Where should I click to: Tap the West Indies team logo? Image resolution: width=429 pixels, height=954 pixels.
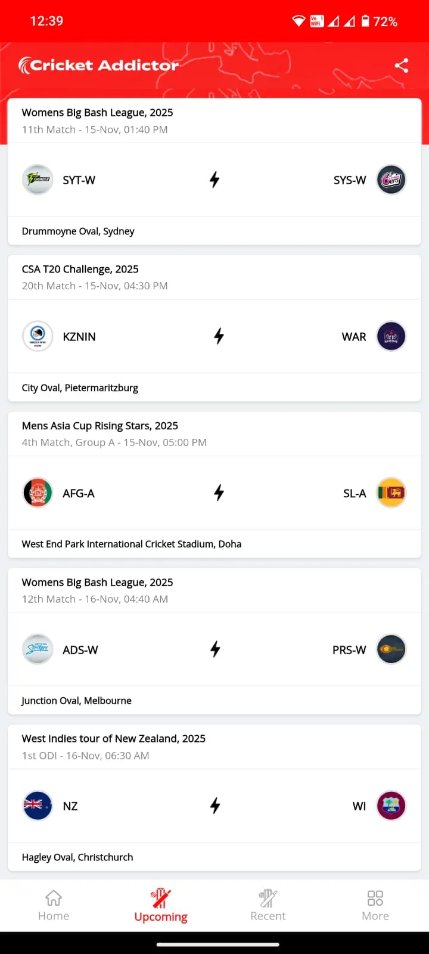tap(391, 806)
